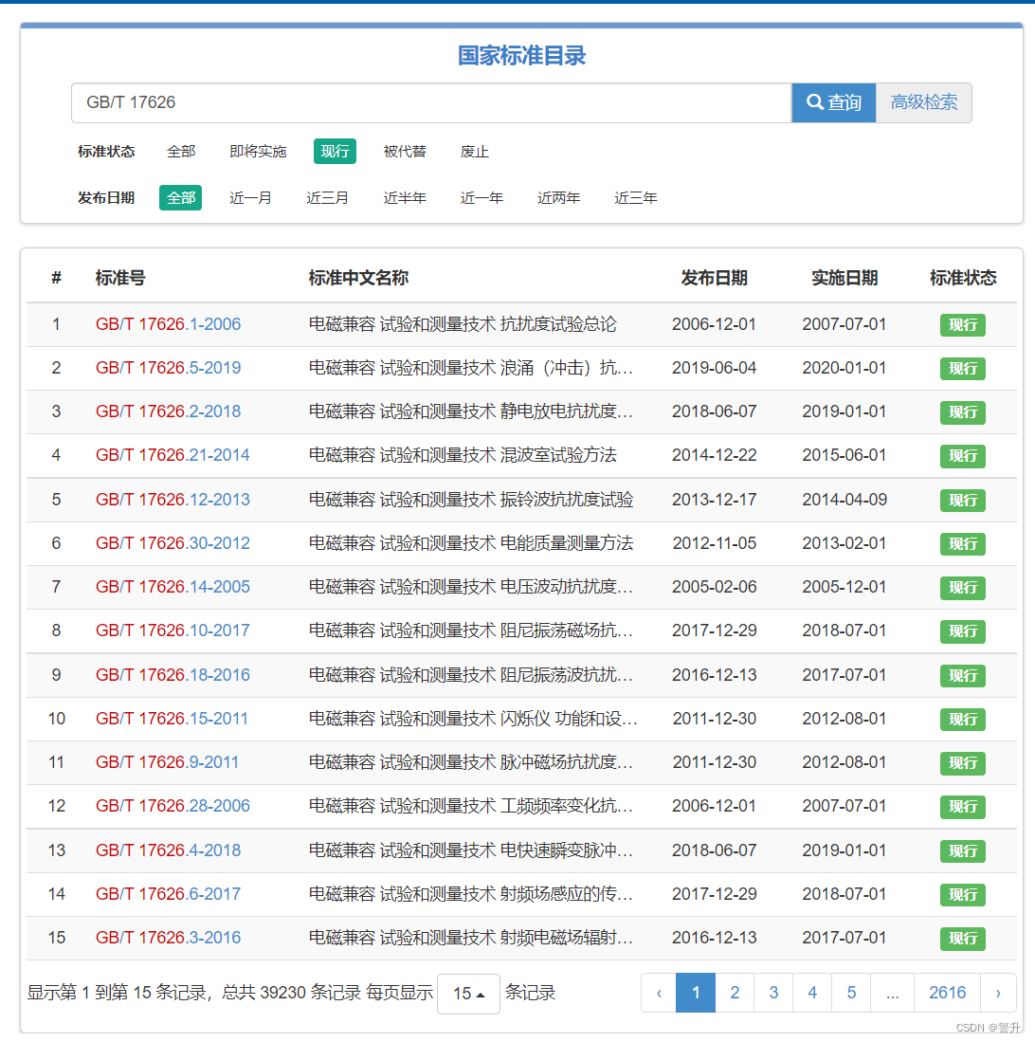Open 高级检索 advanced search
The width and height of the screenshot is (1035, 1042).
[x=923, y=102]
